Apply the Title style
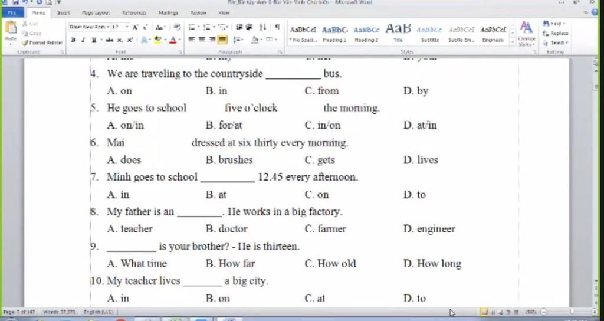Screen dimensions: 604x321 [x=398, y=34]
